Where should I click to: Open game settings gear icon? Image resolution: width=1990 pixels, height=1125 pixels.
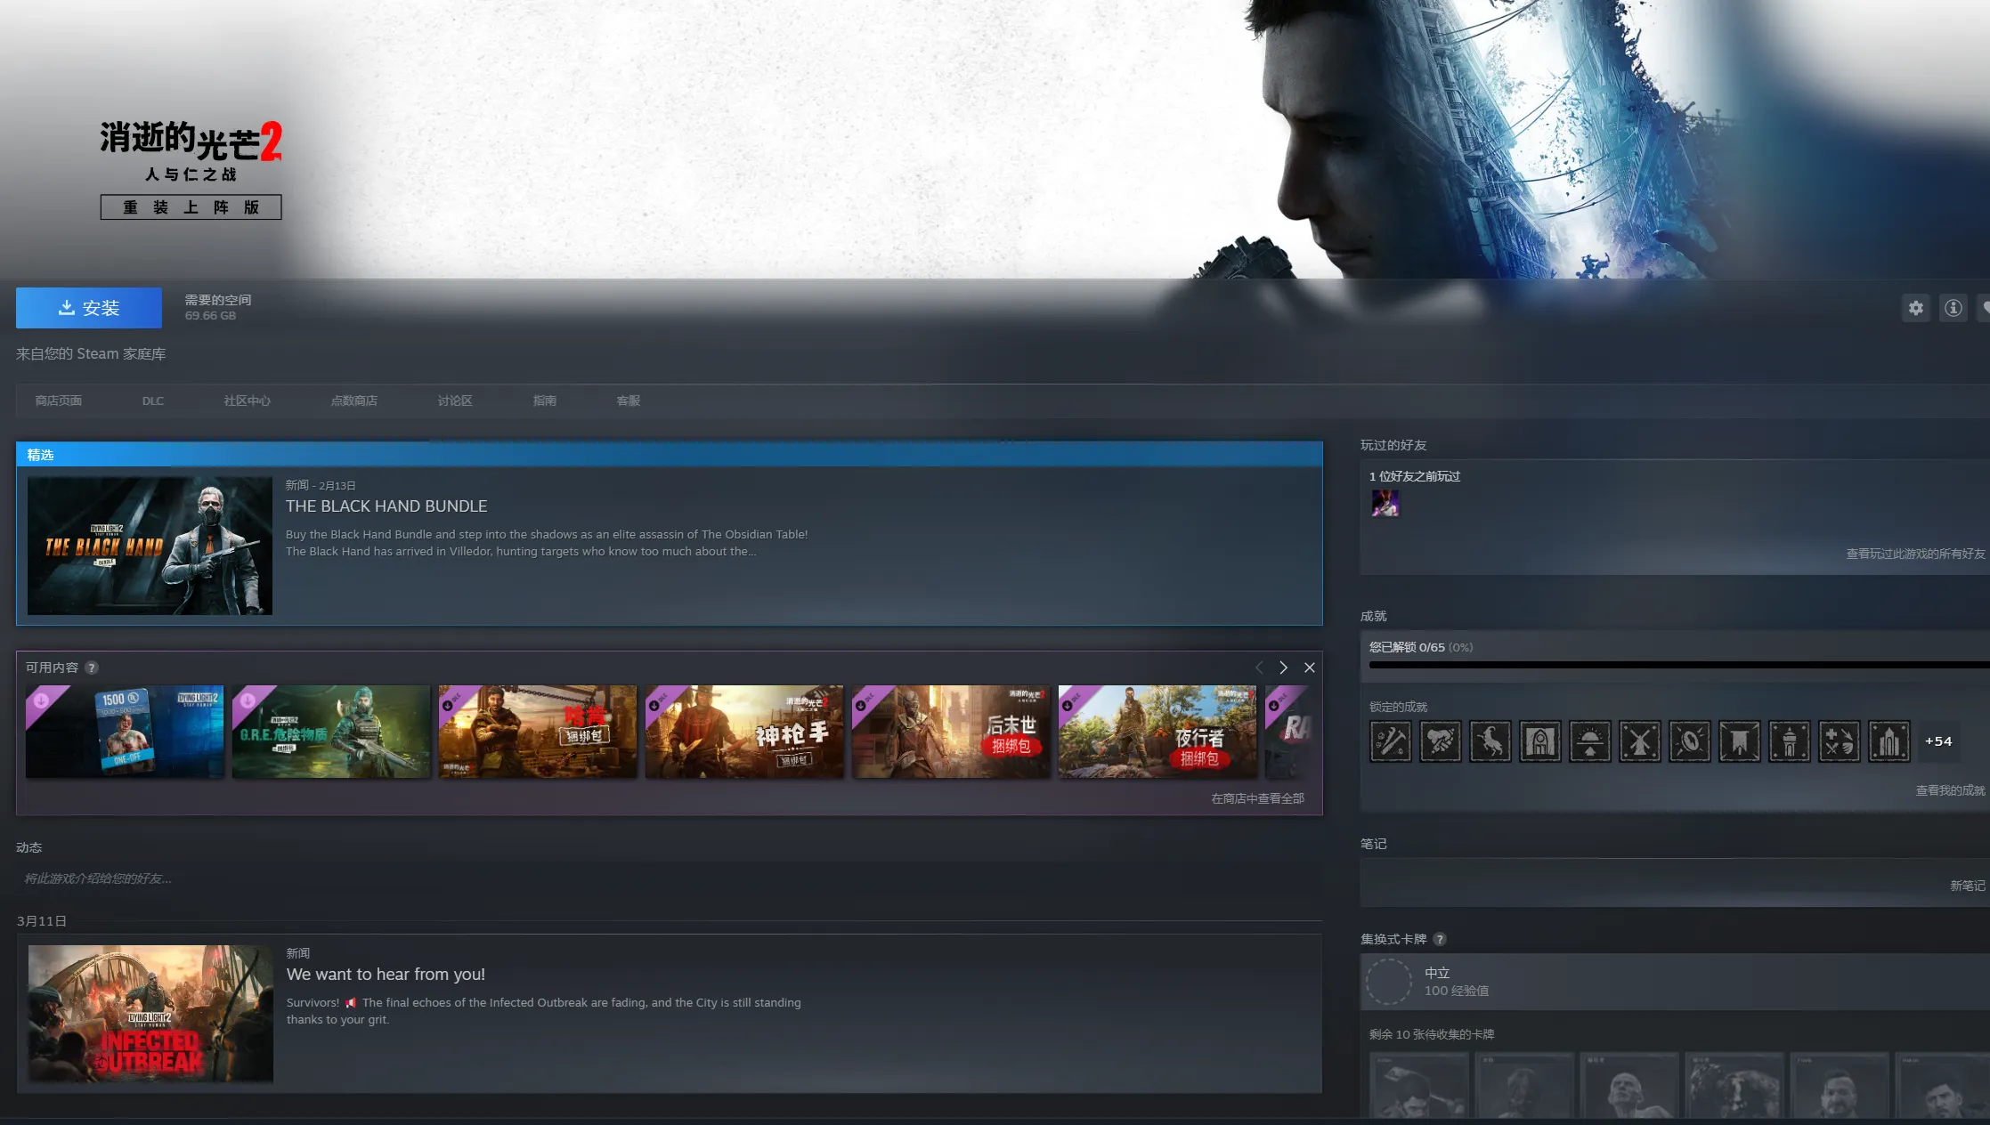pos(1915,308)
